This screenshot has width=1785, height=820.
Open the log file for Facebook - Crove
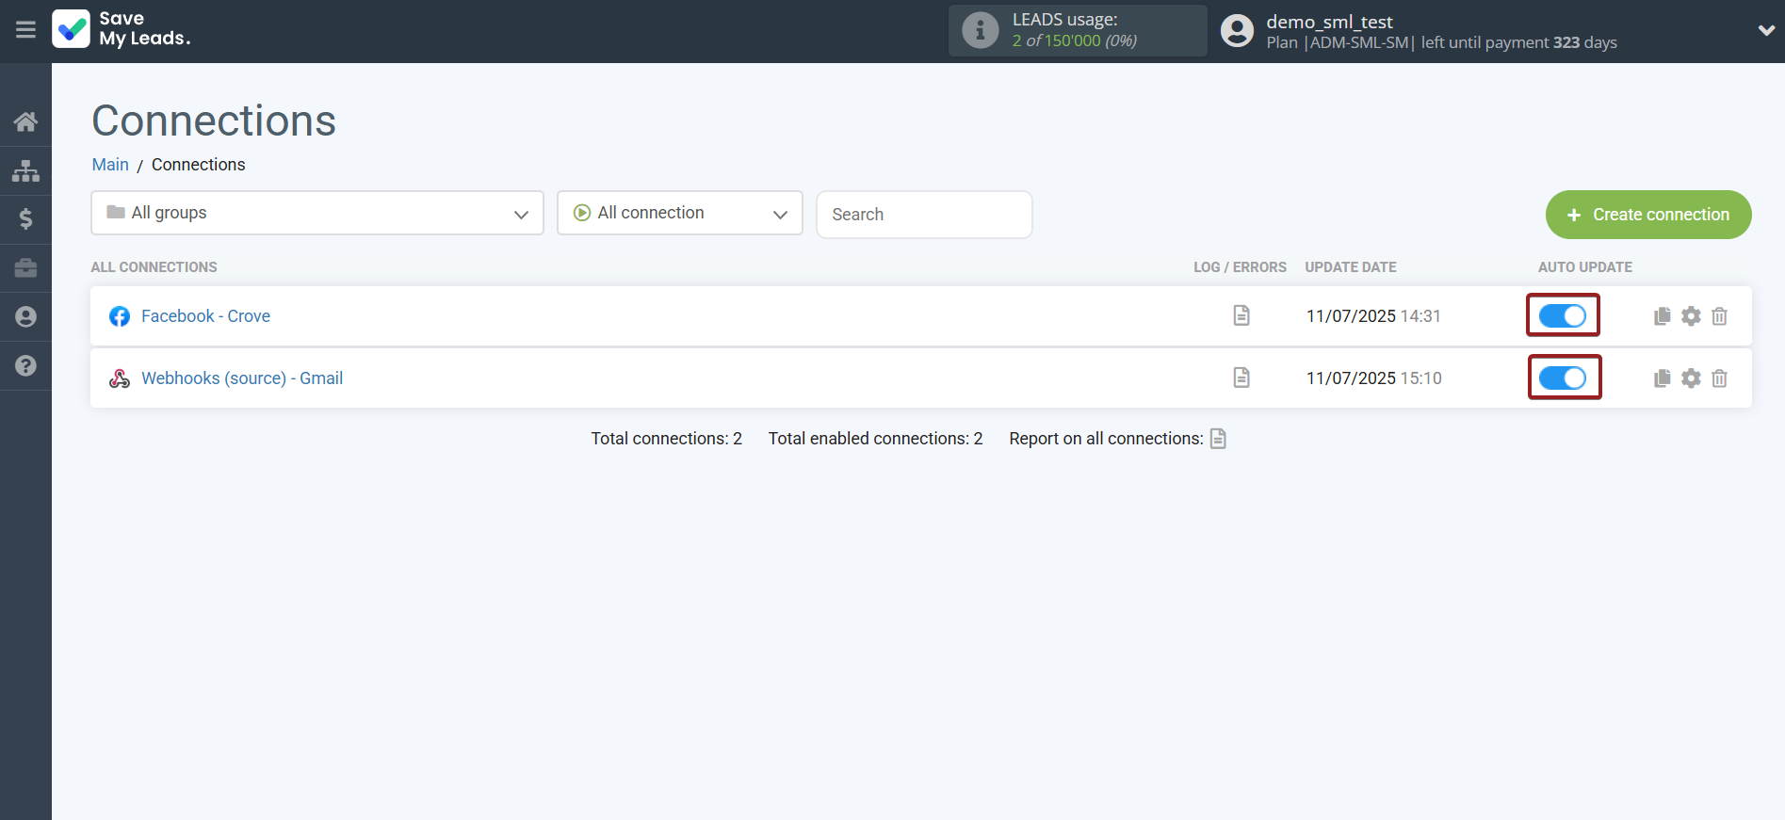click(x=1241, y=315)
